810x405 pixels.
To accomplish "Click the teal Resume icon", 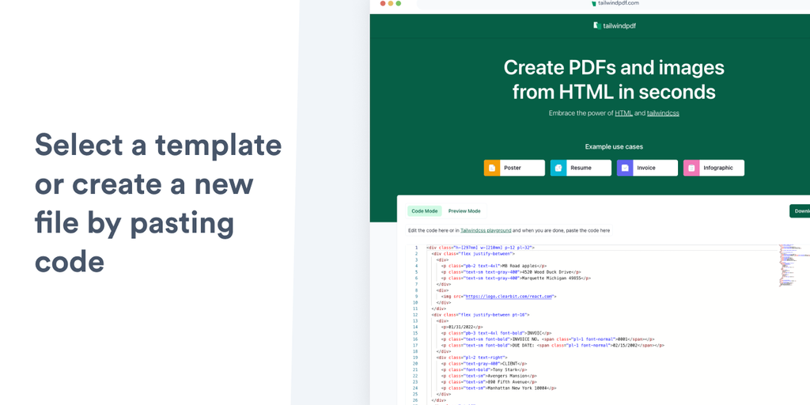I will tap(558, 168).
